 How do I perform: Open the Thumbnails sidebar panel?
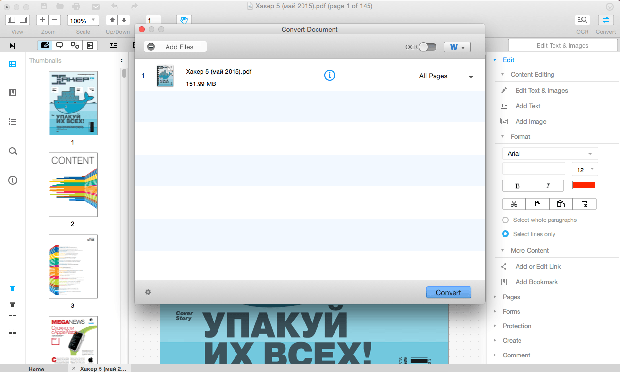click(x=13, y=64)
